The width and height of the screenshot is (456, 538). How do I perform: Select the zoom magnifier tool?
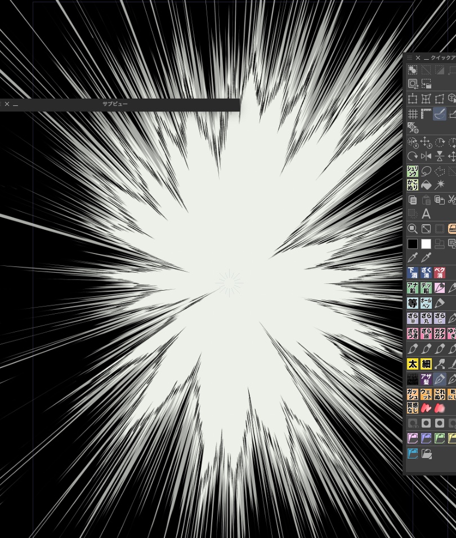tap(413, 229)
